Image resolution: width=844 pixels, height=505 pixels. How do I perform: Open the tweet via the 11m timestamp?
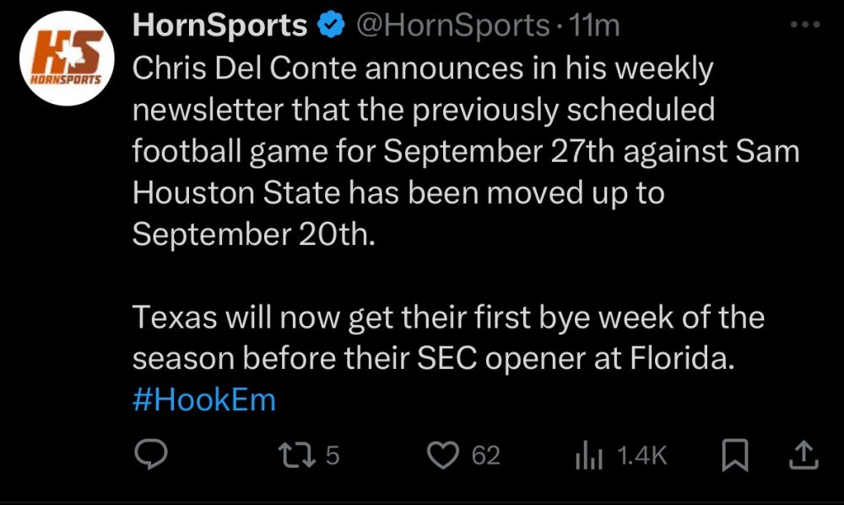[x=595, y=26]
